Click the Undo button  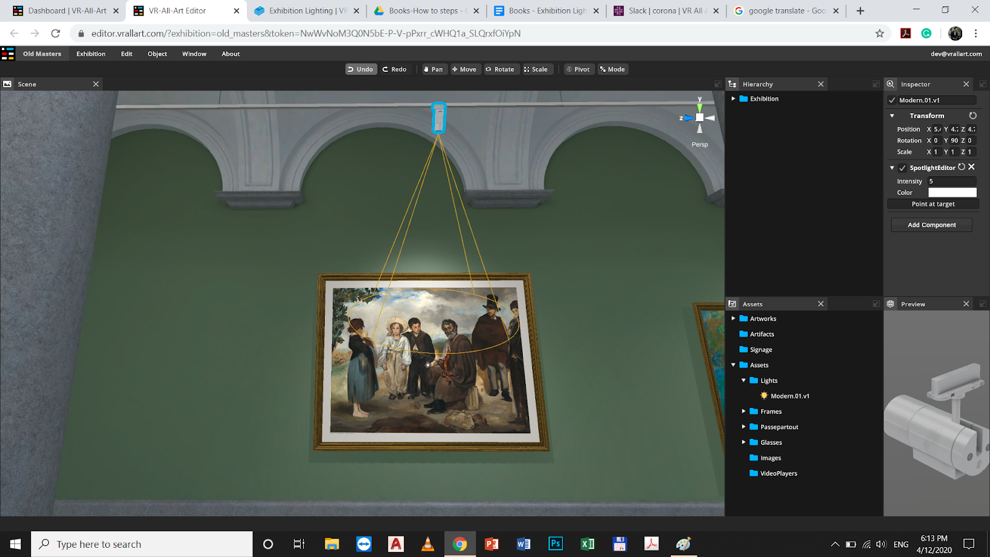361,69
